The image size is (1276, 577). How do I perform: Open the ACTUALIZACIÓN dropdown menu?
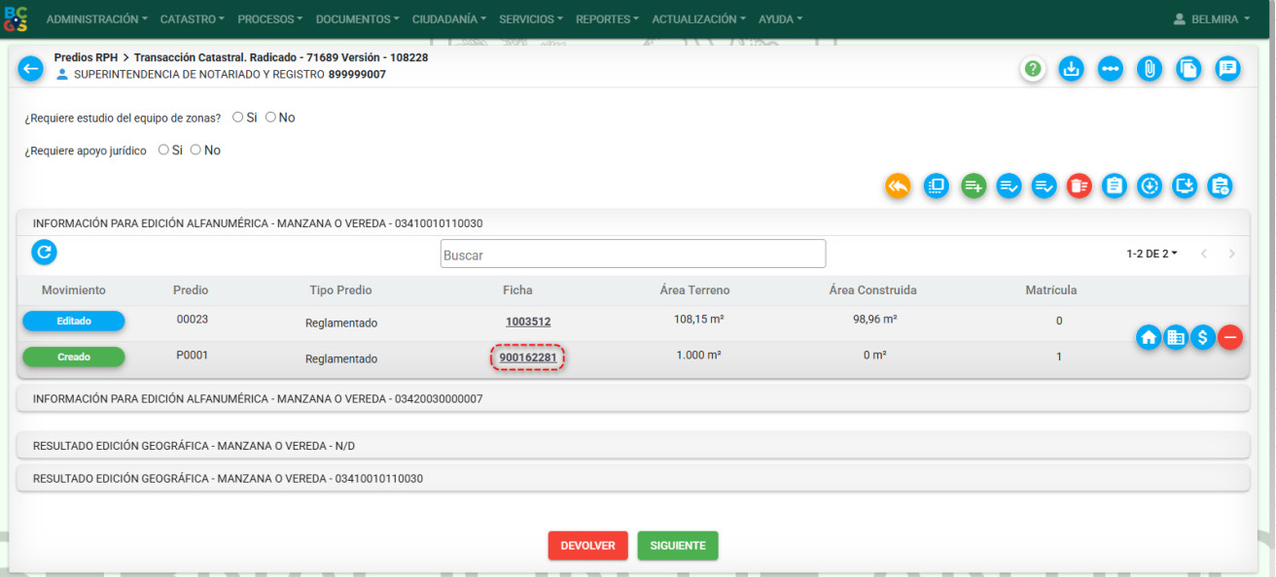pos(699,19)
